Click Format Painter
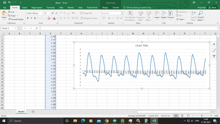Viewport: 220px width, 124px height. pyautogui.click(x=16, y=19)
